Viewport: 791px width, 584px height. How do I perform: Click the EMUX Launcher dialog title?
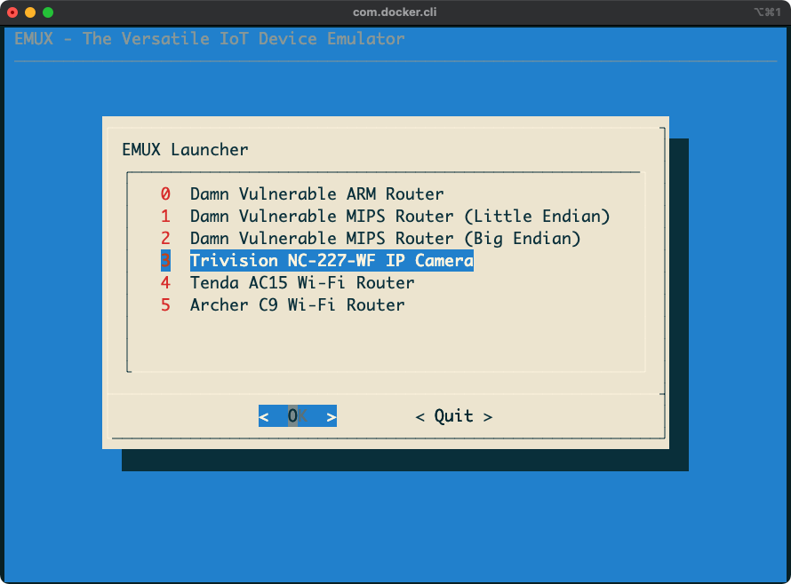point(184,149)
